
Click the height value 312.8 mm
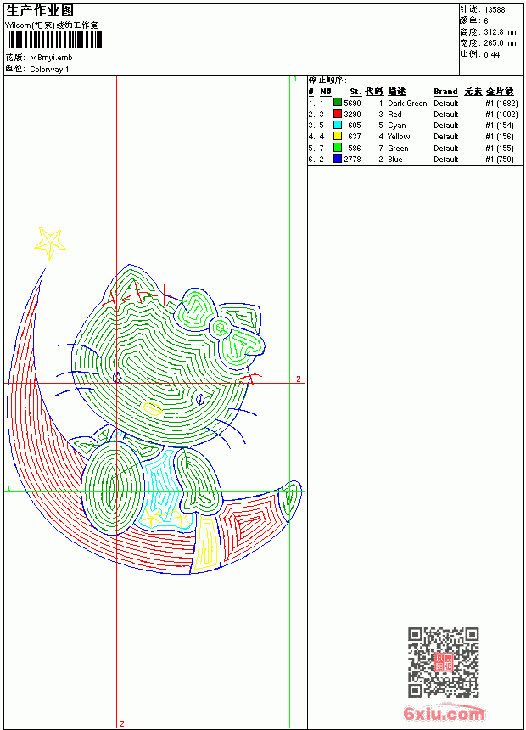pos(501,32)
